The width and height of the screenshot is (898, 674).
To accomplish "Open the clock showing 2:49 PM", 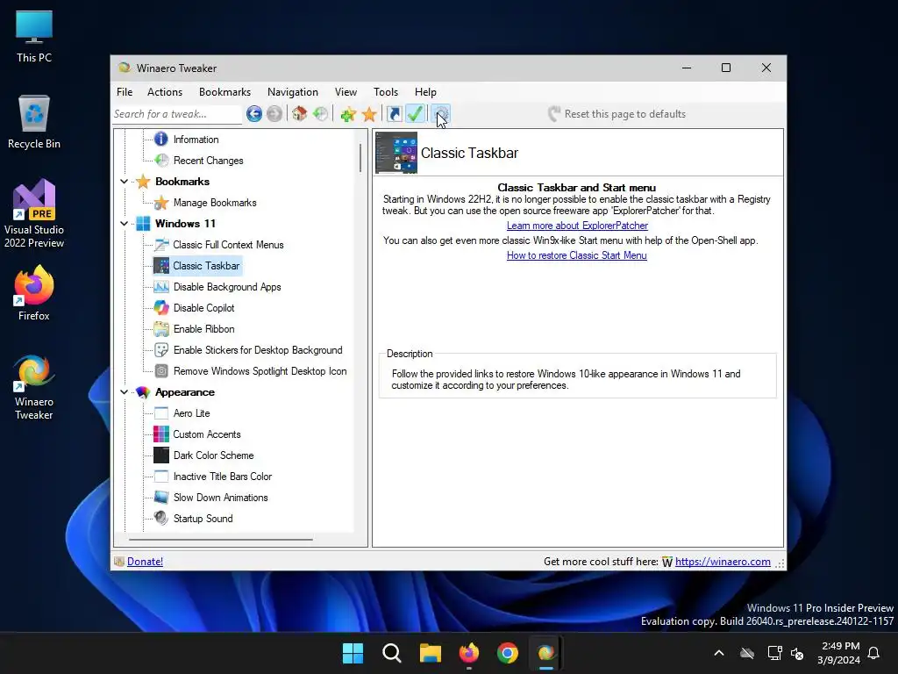I will point(838,653).
